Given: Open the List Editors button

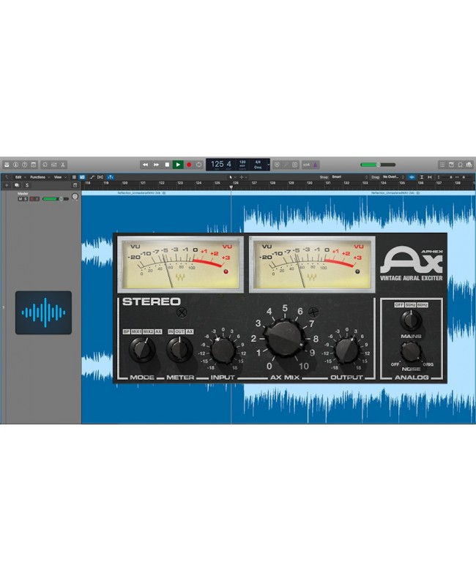Looking at the screenshot, I should tap(442, 165).
